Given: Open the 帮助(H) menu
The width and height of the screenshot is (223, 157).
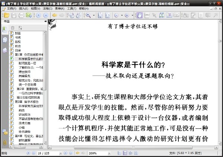Looking at the screenshot, I should 84,9.
